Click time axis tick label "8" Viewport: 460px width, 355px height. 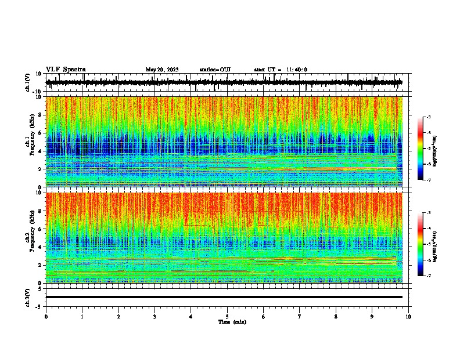pyautogui.click(x=336, y=317)
